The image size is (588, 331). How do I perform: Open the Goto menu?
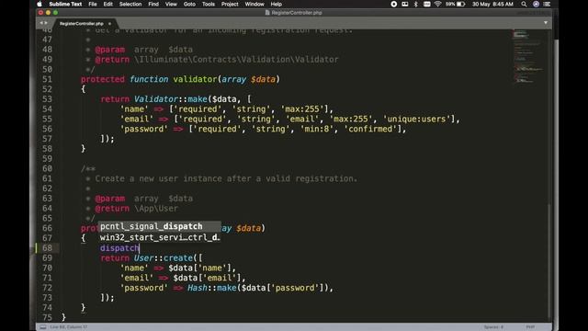pos(189,4)
